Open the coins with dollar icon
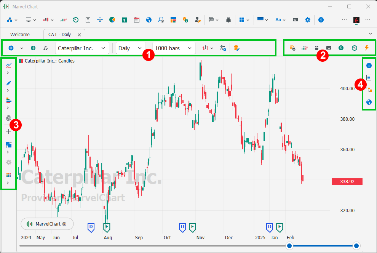Viewport: 377px width, 253px height. (x=185, y=20)
